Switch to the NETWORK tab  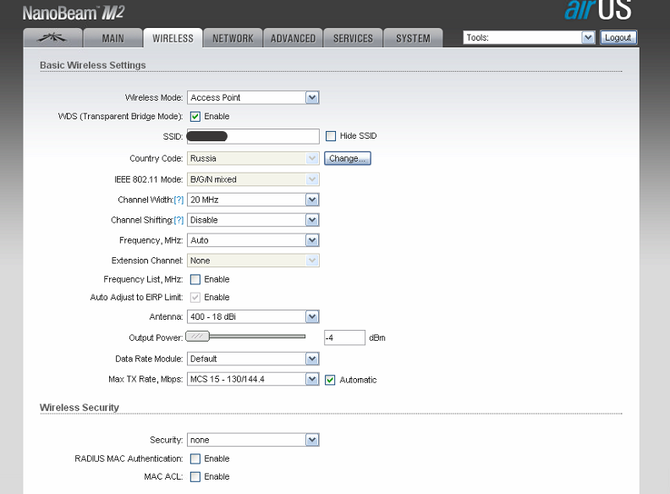point(233,38)
